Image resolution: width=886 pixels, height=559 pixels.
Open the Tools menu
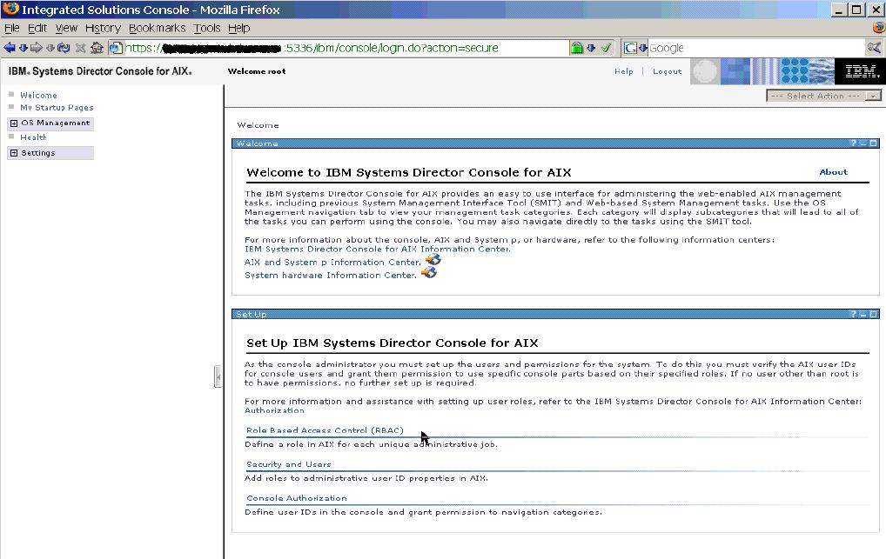[x=207, y=28]
